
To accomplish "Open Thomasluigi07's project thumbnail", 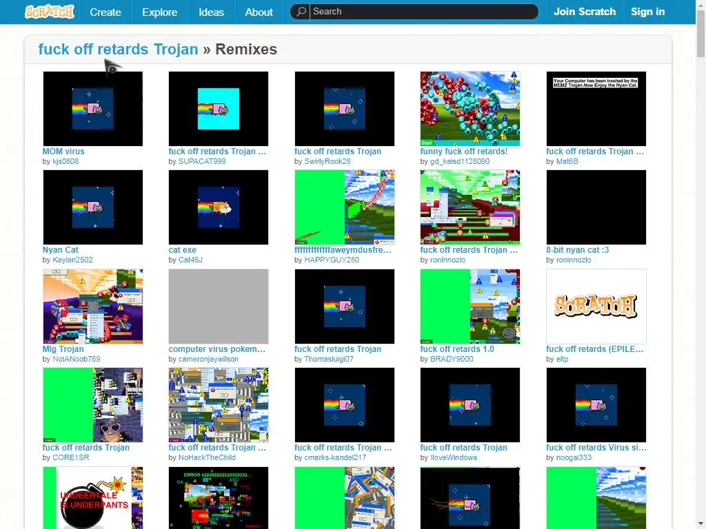I will (x=345, y=307).
